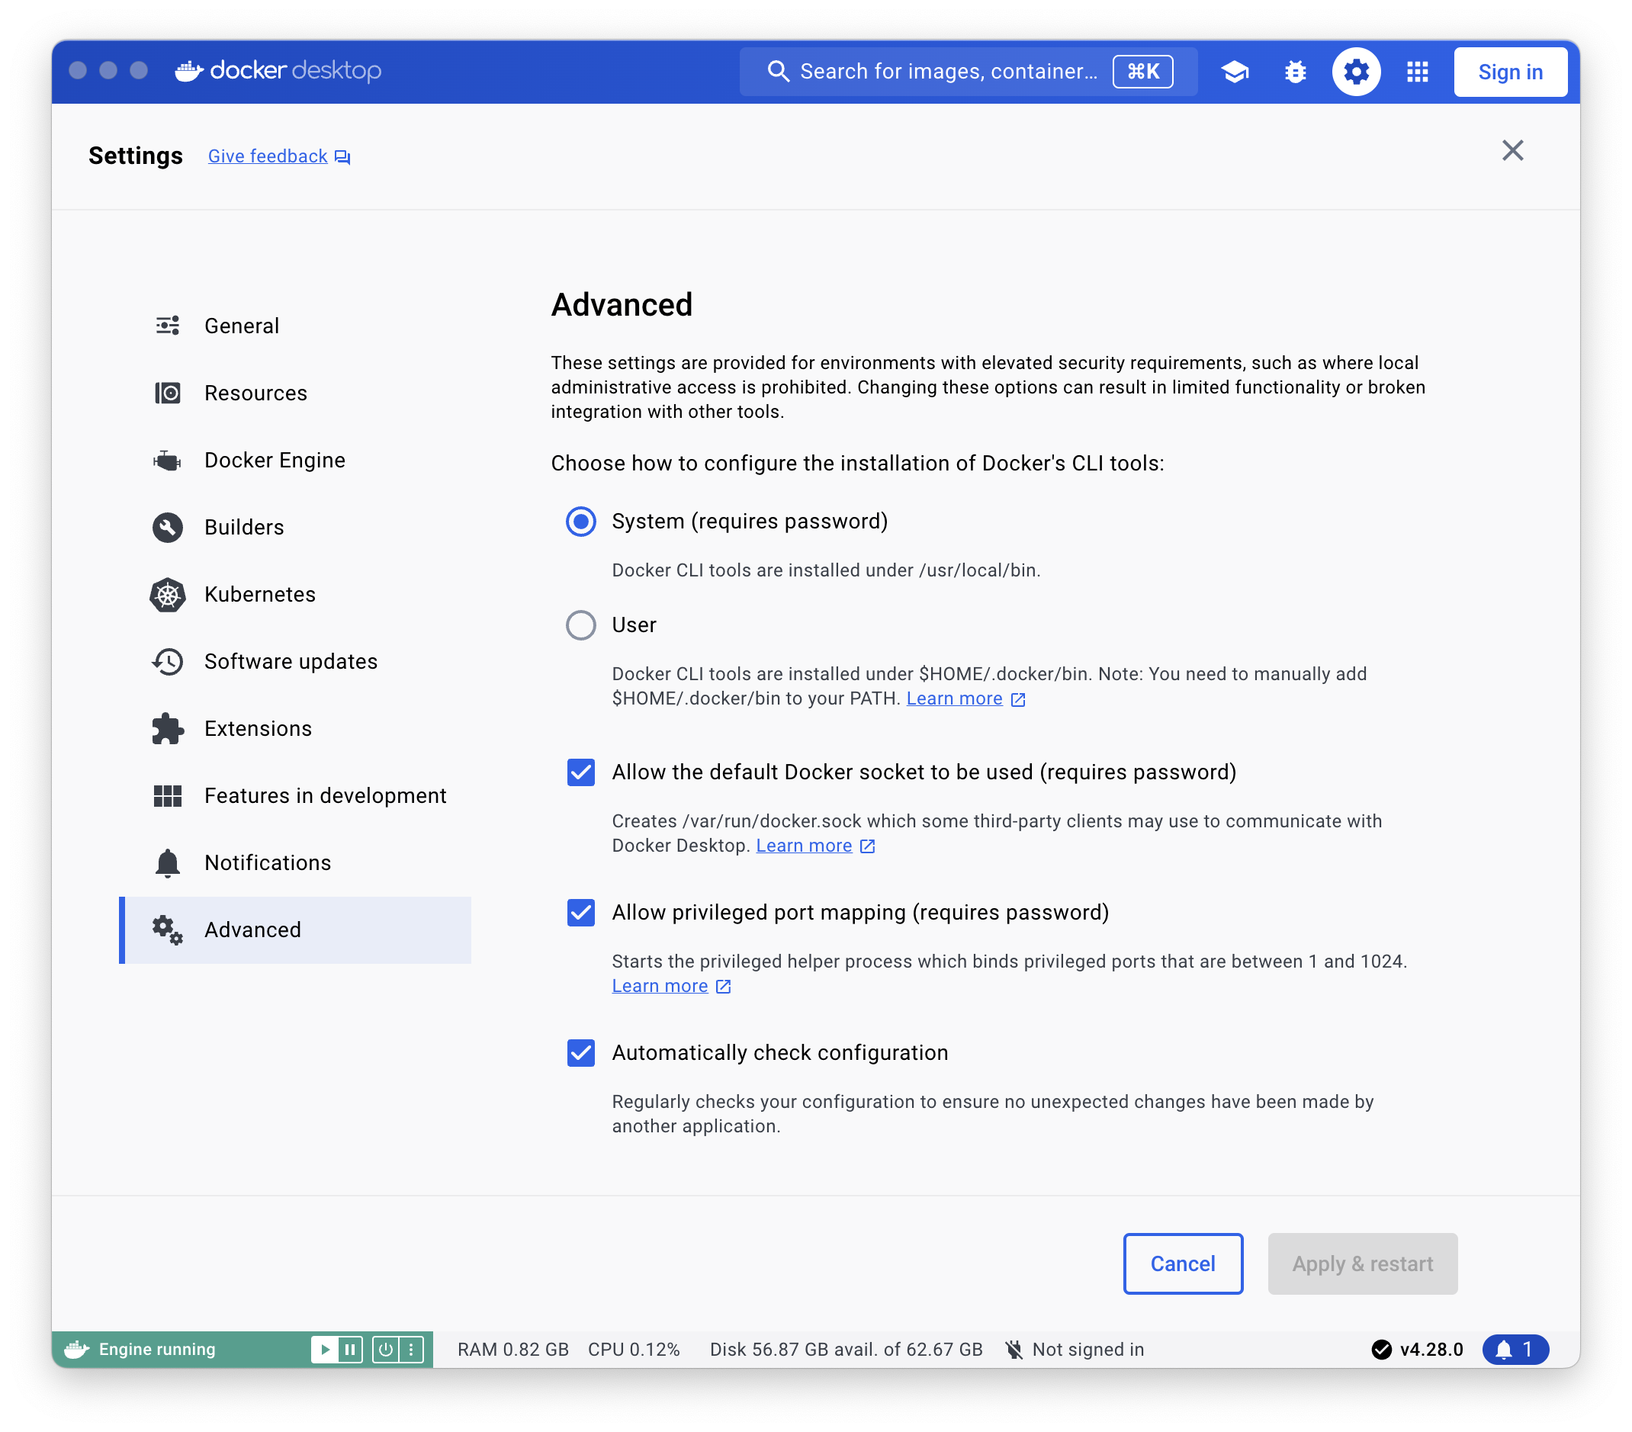Click the magnifier icon in the search bar
This screenshot has height=1432, width=1632.
point(778,71)
